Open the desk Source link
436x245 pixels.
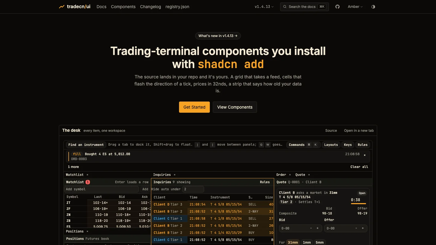click(331, 130)
